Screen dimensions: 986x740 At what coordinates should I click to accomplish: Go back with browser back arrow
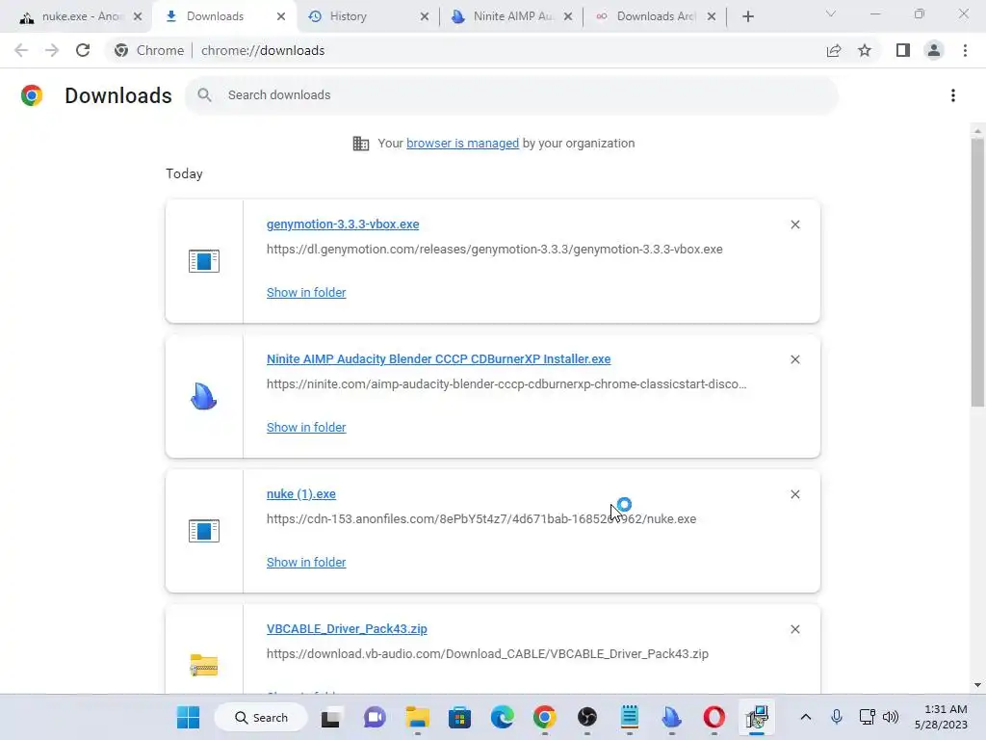[21, 50]
